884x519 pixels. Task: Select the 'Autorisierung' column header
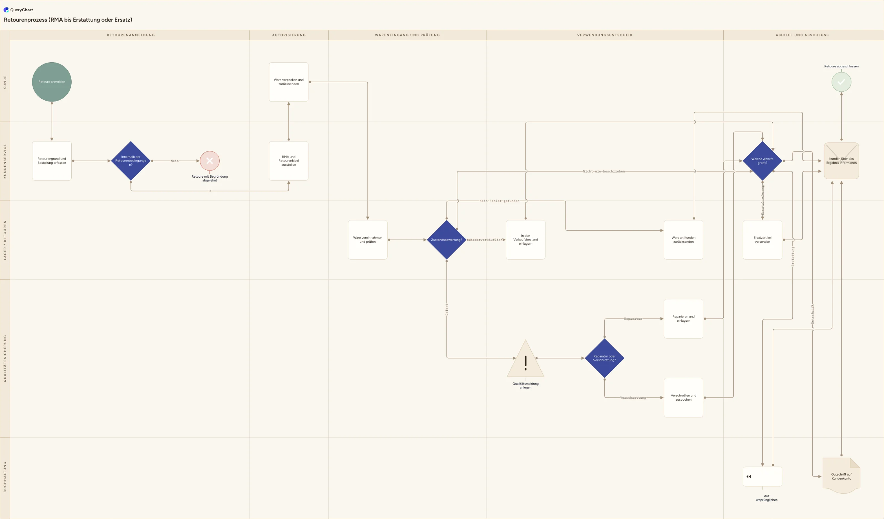289,35
